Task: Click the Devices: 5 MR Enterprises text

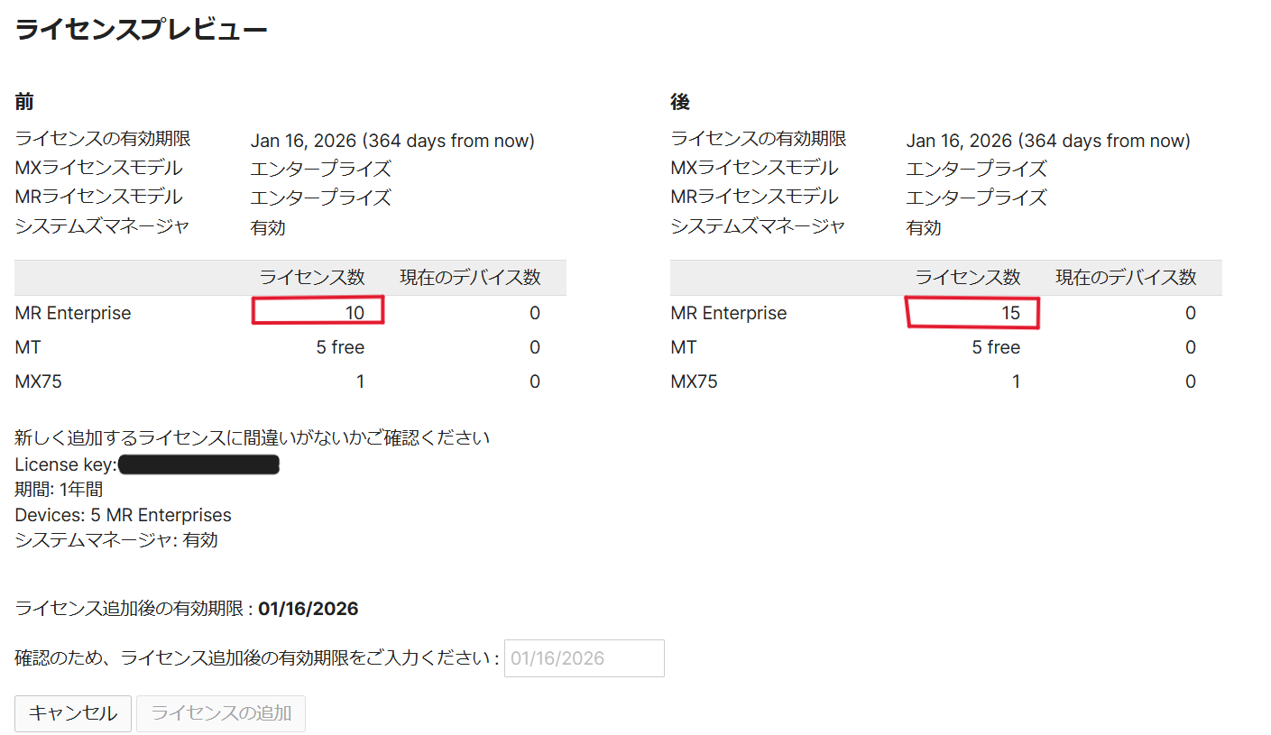Action: [x=123, y=514]
